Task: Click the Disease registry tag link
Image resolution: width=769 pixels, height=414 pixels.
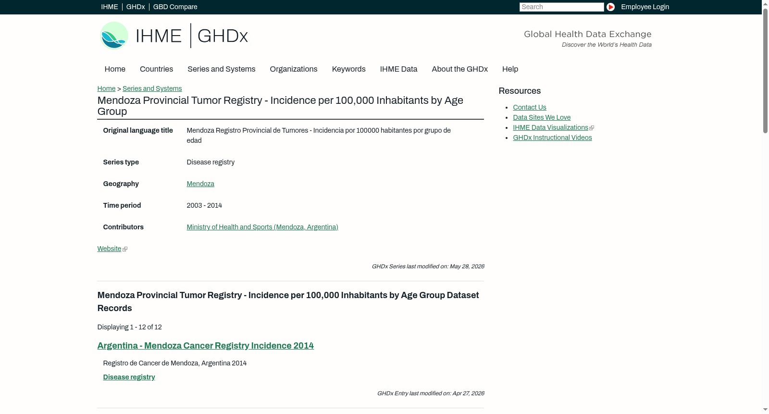Action: pos(129,377)
